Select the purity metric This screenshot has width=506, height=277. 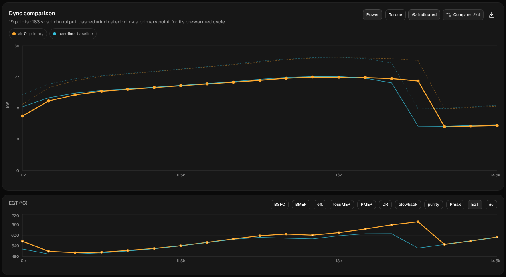433,205
